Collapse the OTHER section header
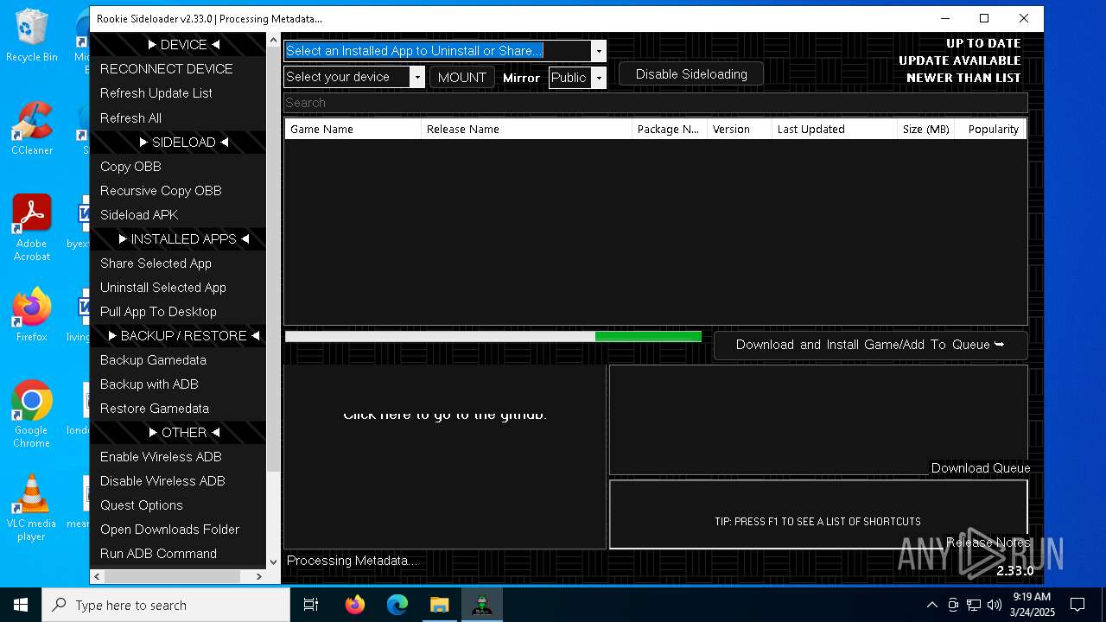This screenshot has width=1106, height=622. [178, 433]
